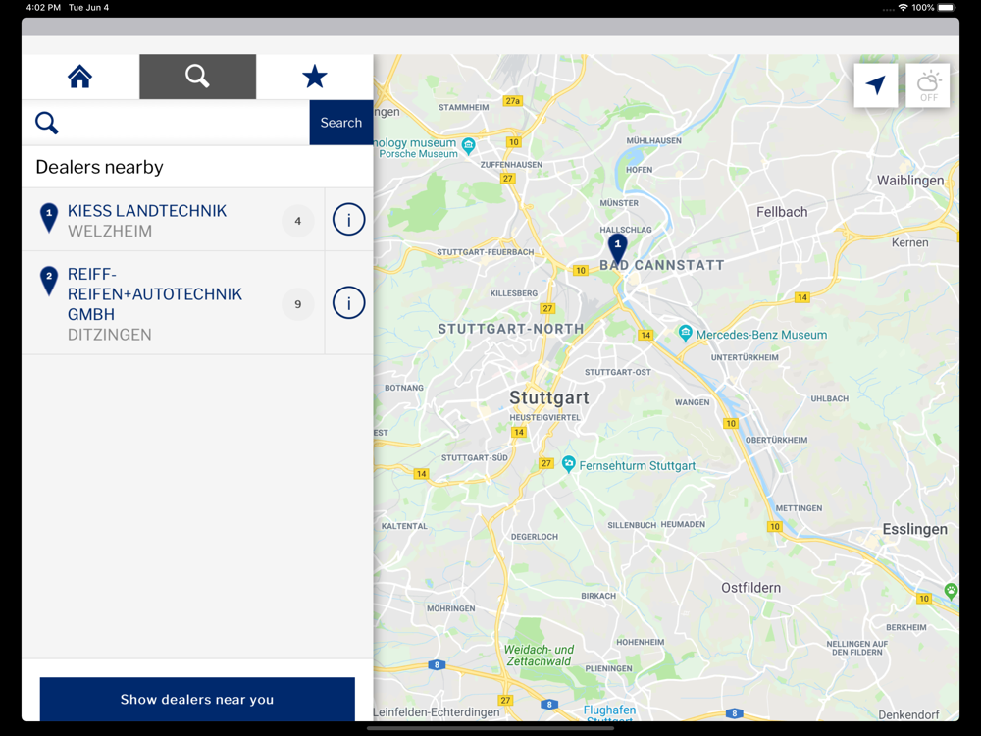Viewport: 981px width, 736px height.
Task: Center map on my location arrow
Action: [876, 85]
